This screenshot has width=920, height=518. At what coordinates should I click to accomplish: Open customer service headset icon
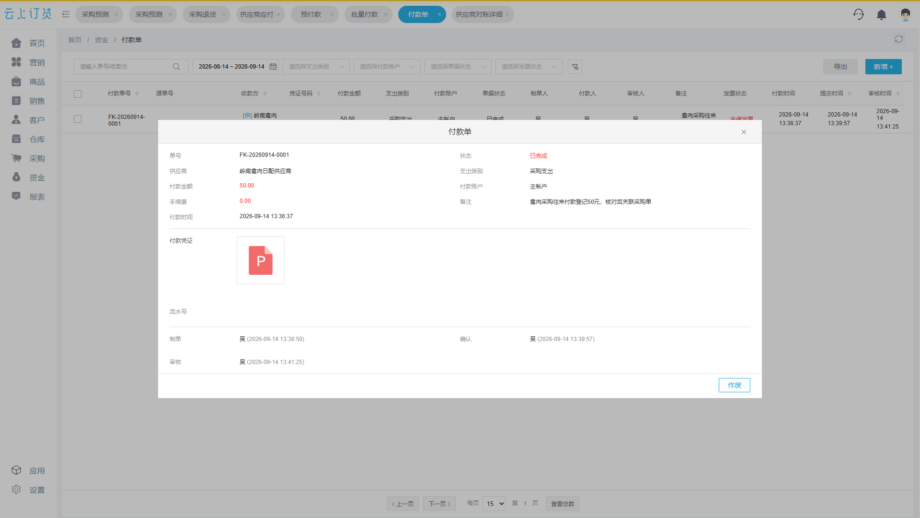coord(858,14)
